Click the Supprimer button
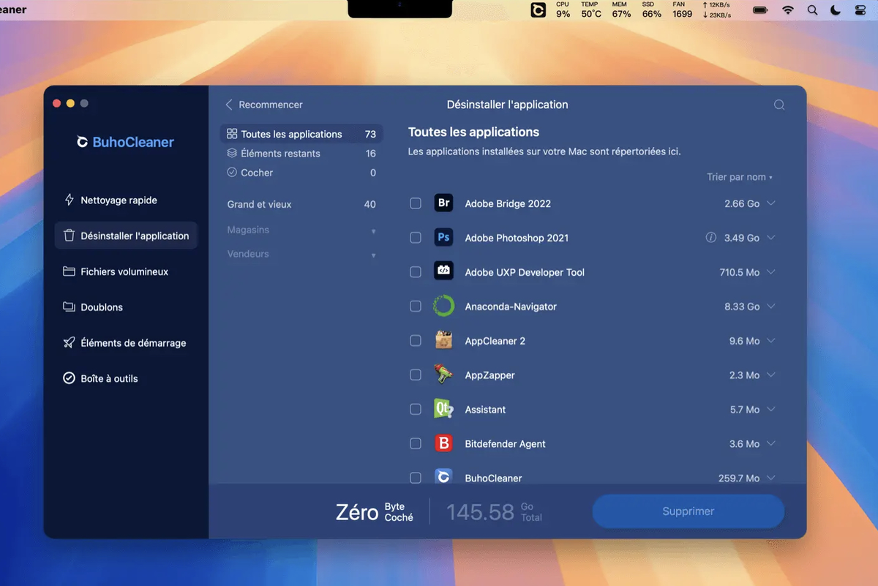 click(x=688, y=511)
